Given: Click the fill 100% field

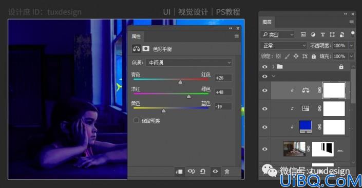Looking at the screenshot, I should click(x=340, y=56).
